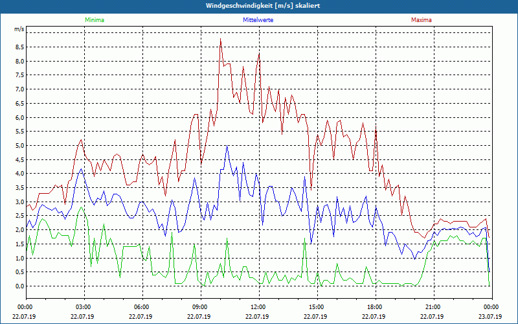Click the m/s unit label
Image resolution: width=518 pixels, height=324 pixels.
tap(19, 29)
